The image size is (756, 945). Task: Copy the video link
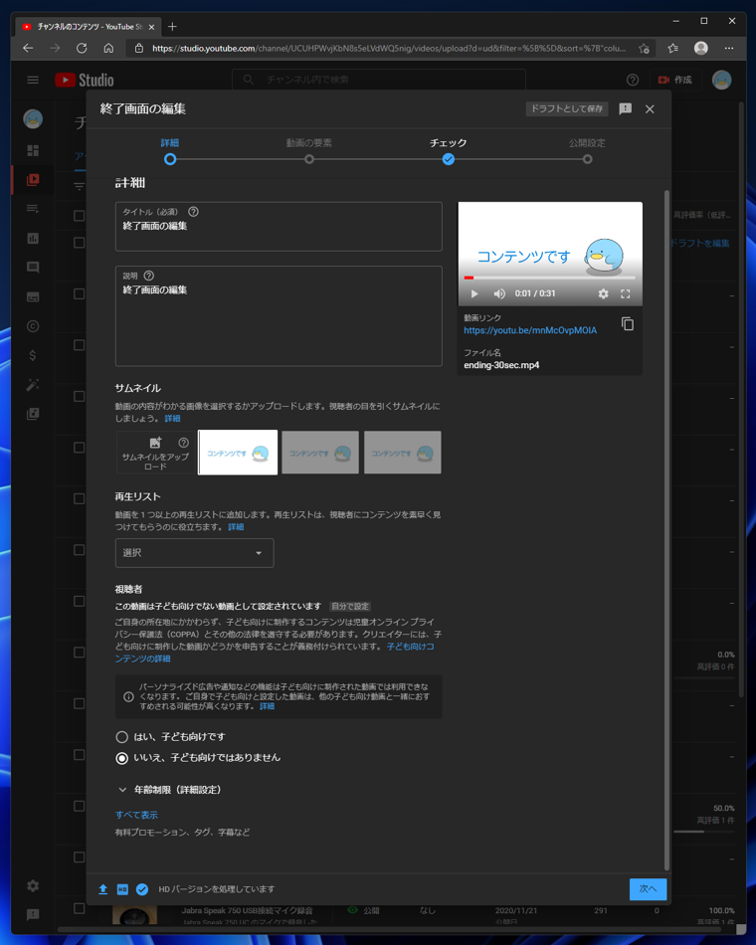click(x=628, y=323)
